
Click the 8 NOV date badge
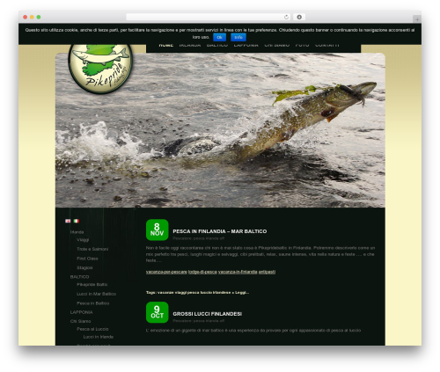[x=158, y=230]
